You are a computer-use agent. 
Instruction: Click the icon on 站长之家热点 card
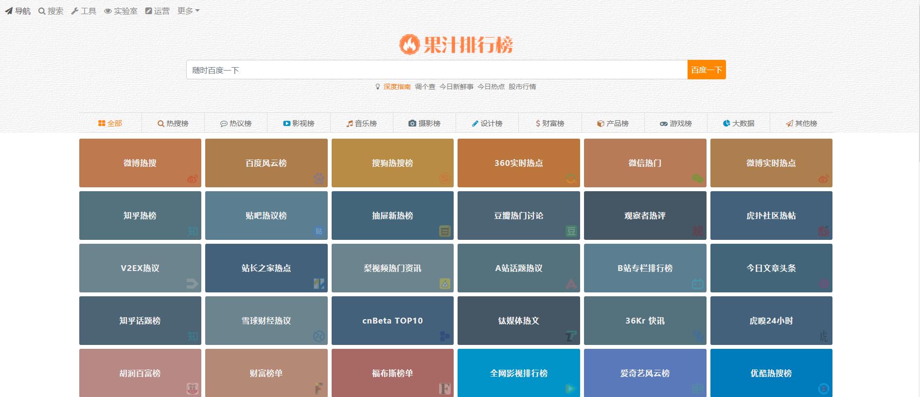click(x=319, y=284)
